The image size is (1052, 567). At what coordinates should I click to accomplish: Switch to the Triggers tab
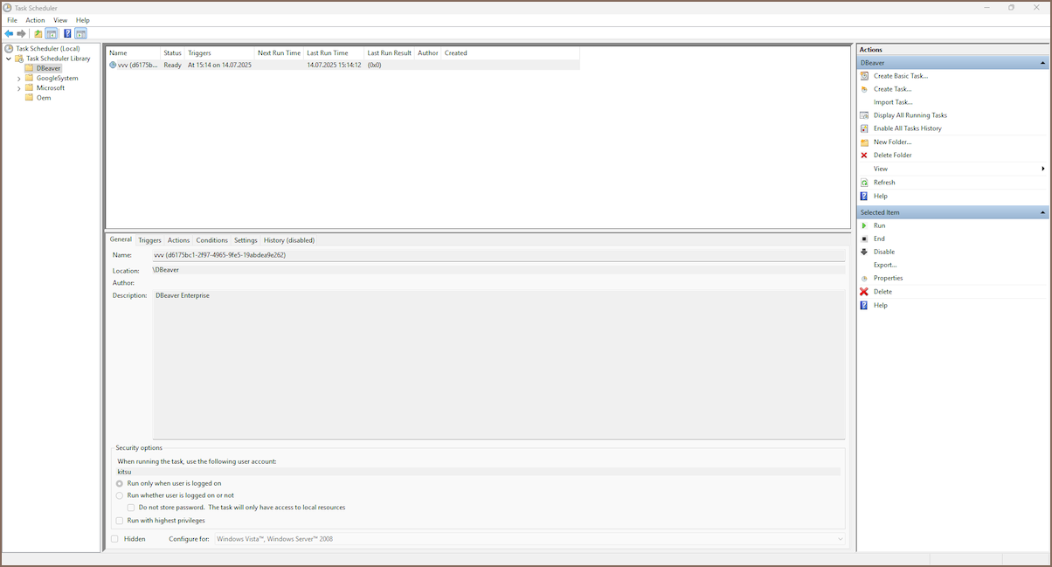(149, 240)
